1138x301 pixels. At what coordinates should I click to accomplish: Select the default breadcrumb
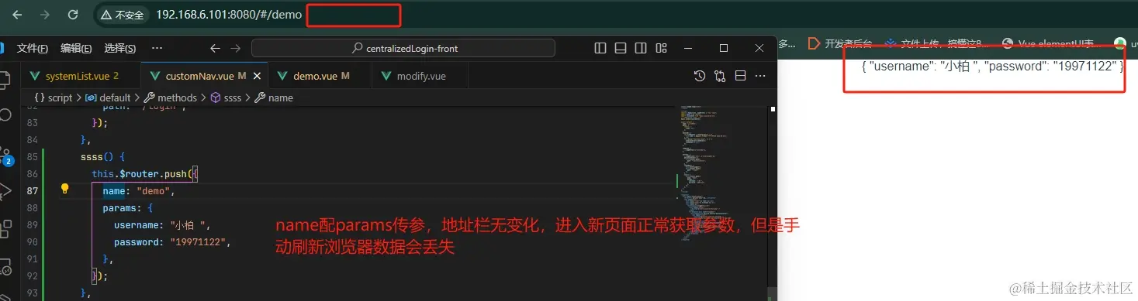108,98
